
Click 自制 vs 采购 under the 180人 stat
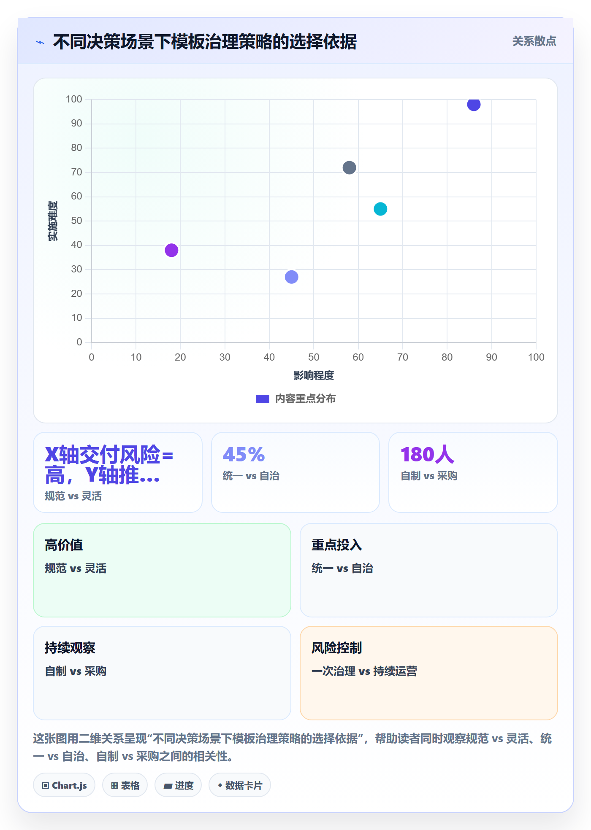point(429,476)
